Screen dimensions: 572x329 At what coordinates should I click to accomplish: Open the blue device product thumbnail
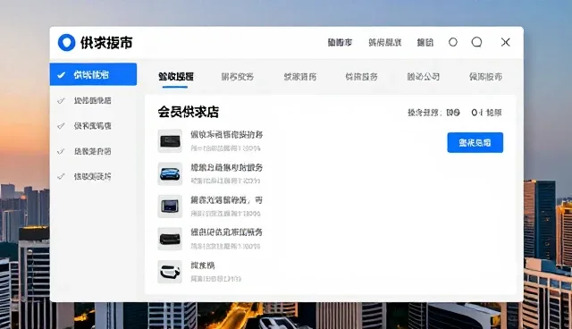tap(170, 173)
